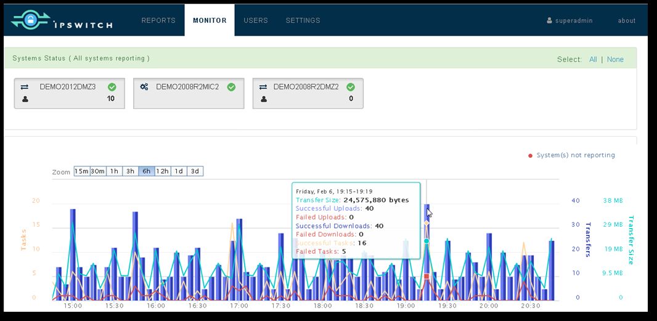657x321 pixels.
Task: Switch to the Users tab
Action: pos(255,20)
